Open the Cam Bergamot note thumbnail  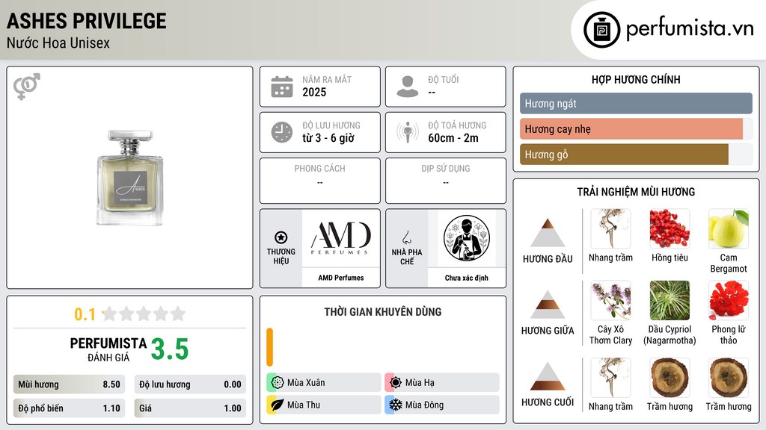[x=729, y=228]
